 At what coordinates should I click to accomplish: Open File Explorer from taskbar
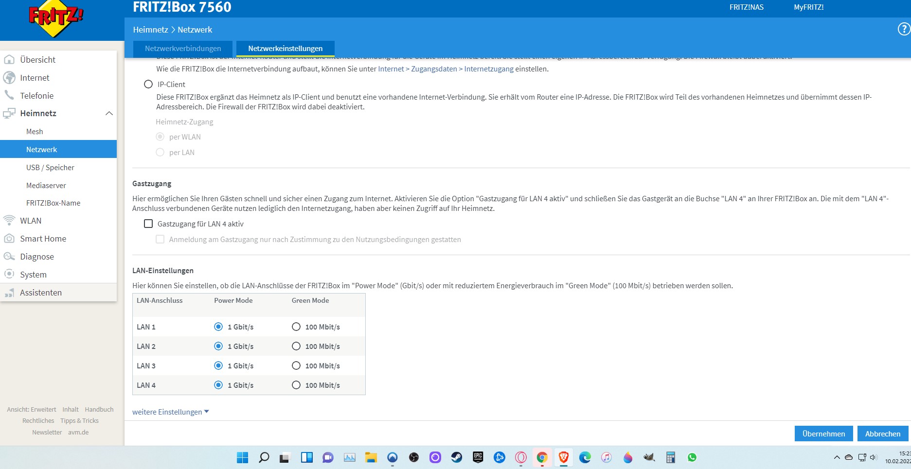point(371,457)
